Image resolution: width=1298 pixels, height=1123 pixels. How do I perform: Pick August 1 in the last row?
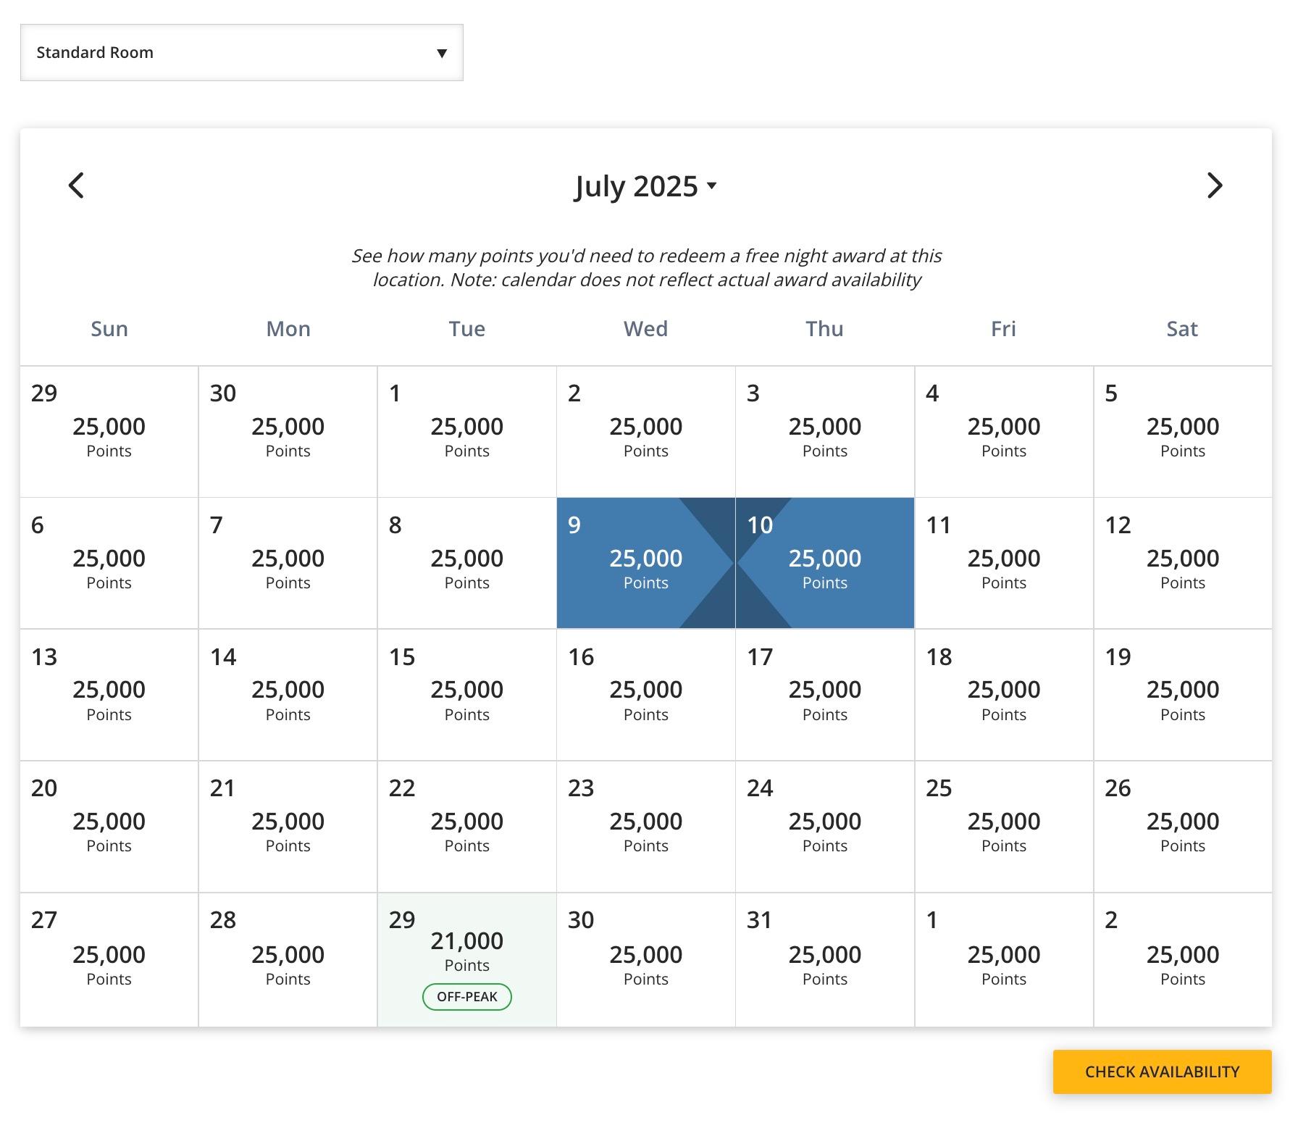pyautogui.click(x=1003, y=960)
